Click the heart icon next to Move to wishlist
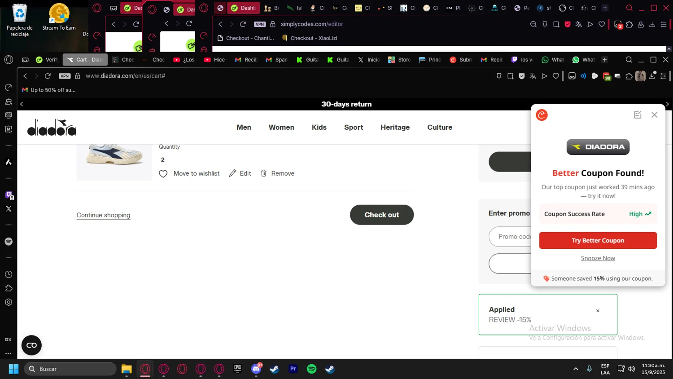Screen dimensions: 673x379 (163, 174)
